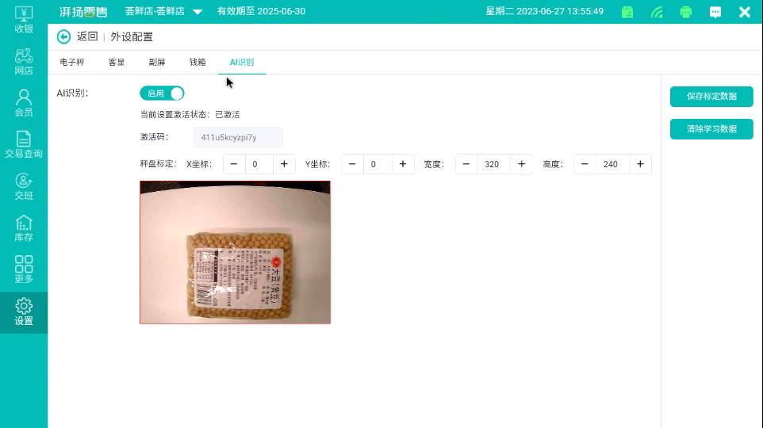This screenshot has width=763, height=428.
Task: Open the 交班 shift handover section
Action: (24, 186)
